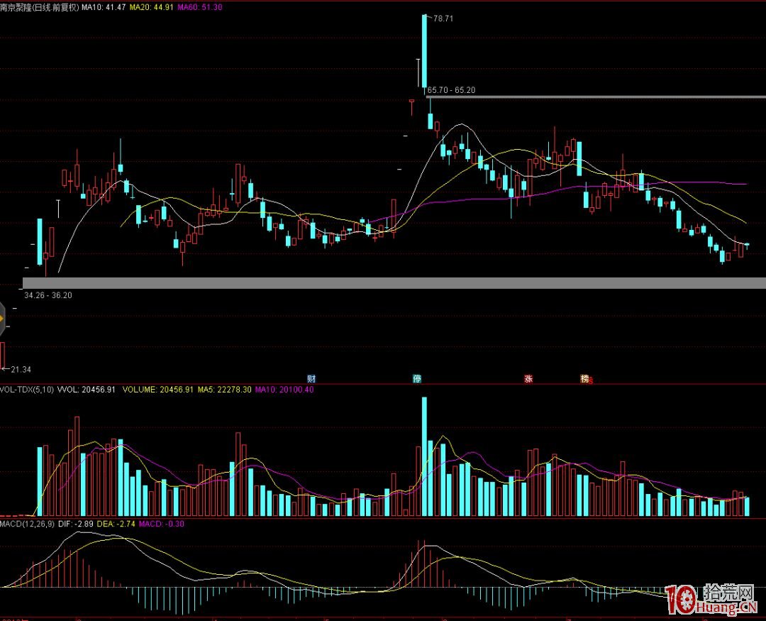
Task: Click the MA5: 22278.30 volume label
Action: [224, 390]
